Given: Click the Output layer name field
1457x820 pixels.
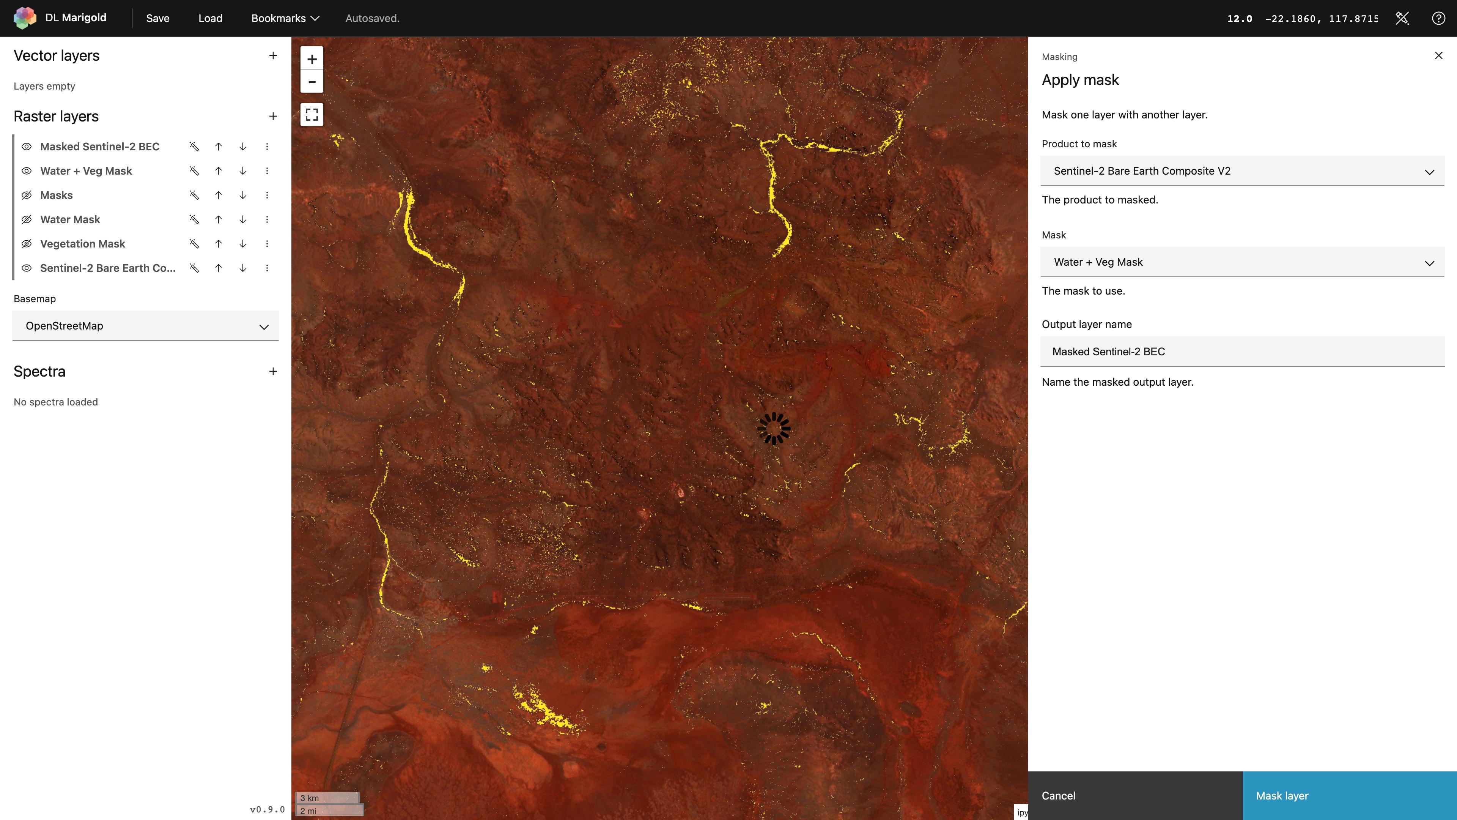Looking at the screenshot, I should (1242, 352).
